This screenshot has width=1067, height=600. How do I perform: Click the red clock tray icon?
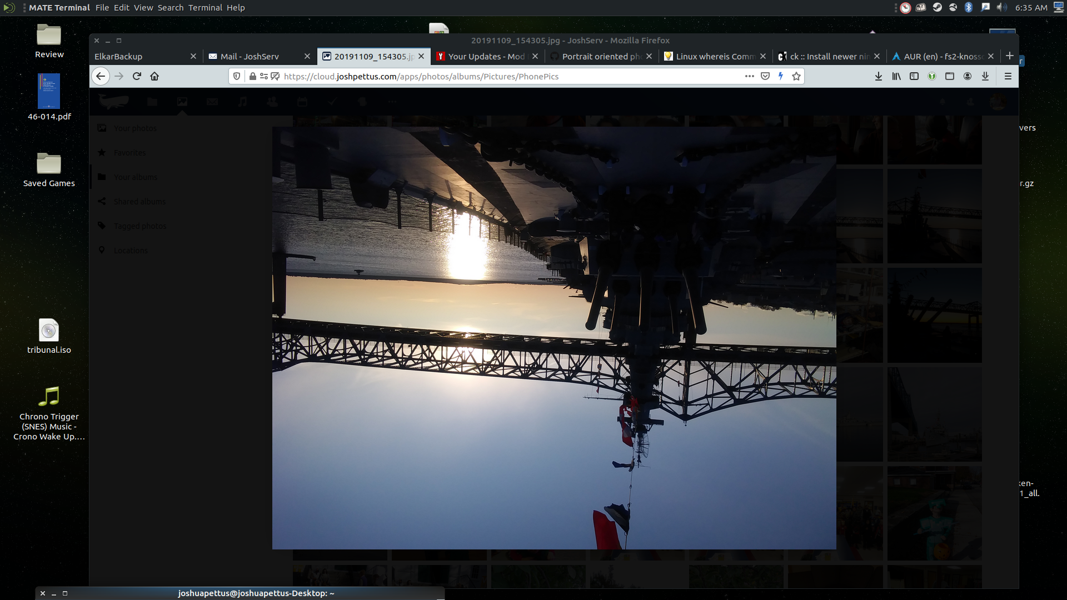coord(906,8)
